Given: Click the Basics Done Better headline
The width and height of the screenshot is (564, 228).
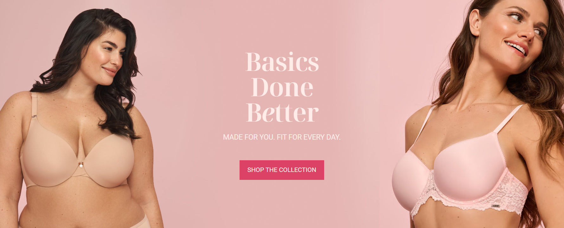Looking at the screenshot, I should pos(282,87).
